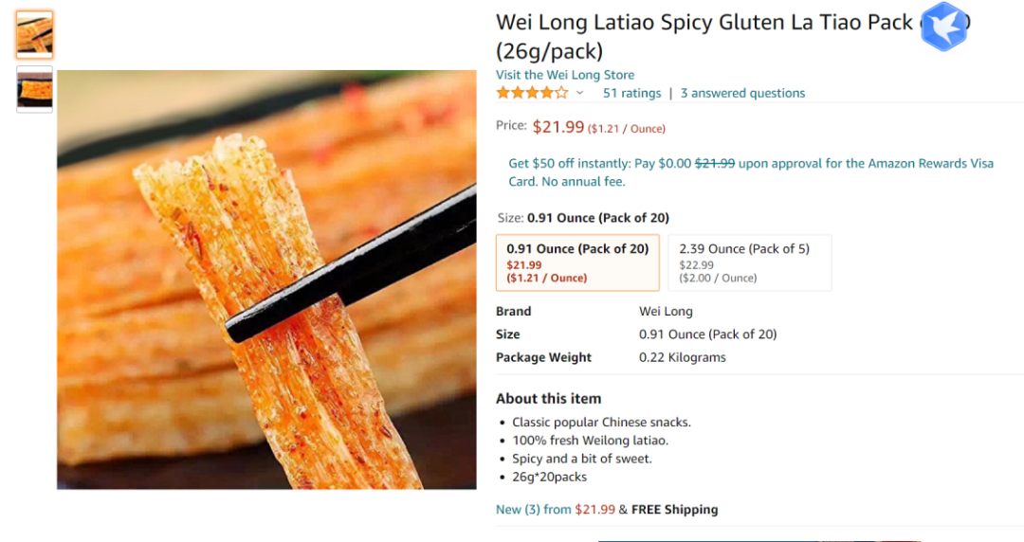This screenshot has width=1024, height=542.
Task: Choose 2.39 Ounce Pack of 5 option
Action: 749,262
